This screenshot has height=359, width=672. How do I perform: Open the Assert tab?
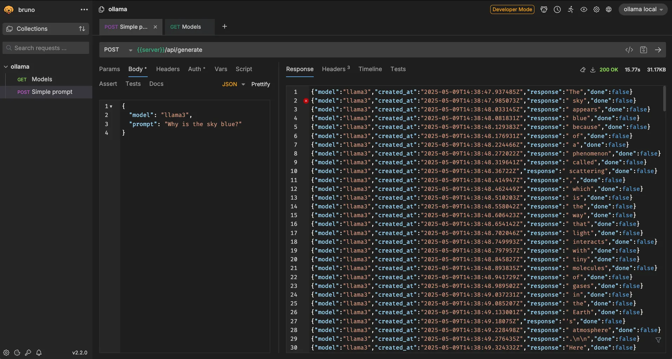click(108, 84)
